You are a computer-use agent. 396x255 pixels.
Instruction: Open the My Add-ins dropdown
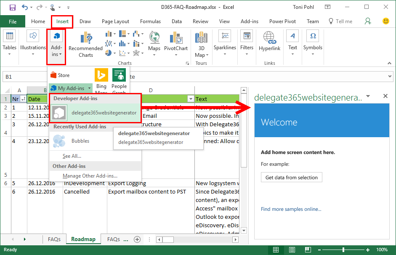(x=70, y=88)
